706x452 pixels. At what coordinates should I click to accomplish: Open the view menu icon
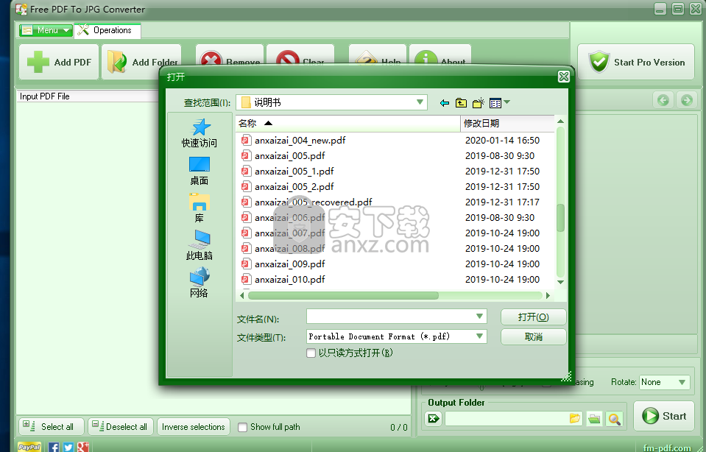(499, 103)
